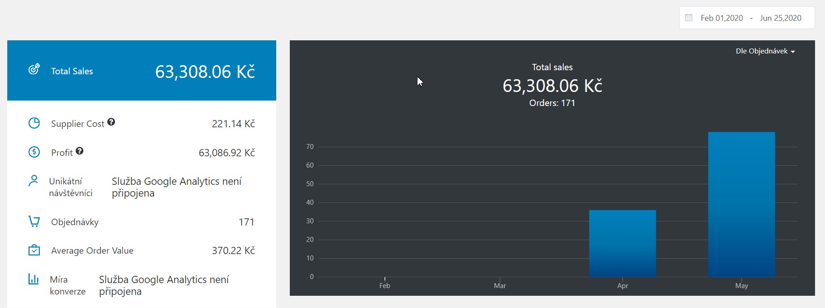The width and height of the screenshot is (825, 308).
Task: Click the Total Sales label
Action: [x=72, y=71]
